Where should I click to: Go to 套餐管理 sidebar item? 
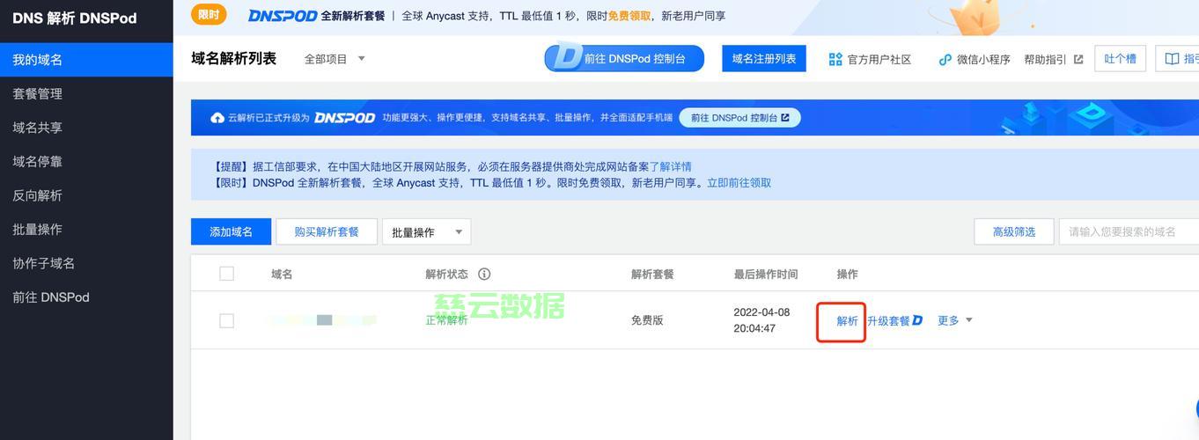point(86,93)
